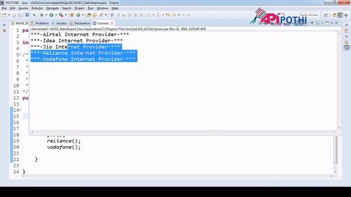Switch to the Problems tab
351x197 pixels.
39,23
